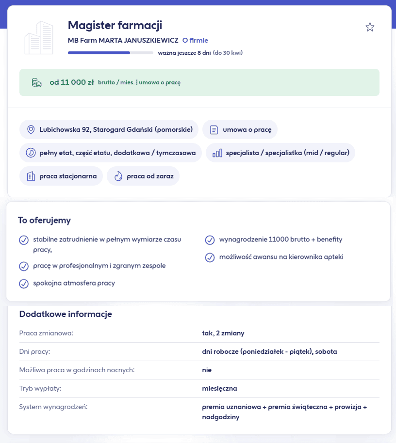Click the "umowa o pracę" chip
The width and height of the screenshot is (396, 443).
tap(240, 129)
